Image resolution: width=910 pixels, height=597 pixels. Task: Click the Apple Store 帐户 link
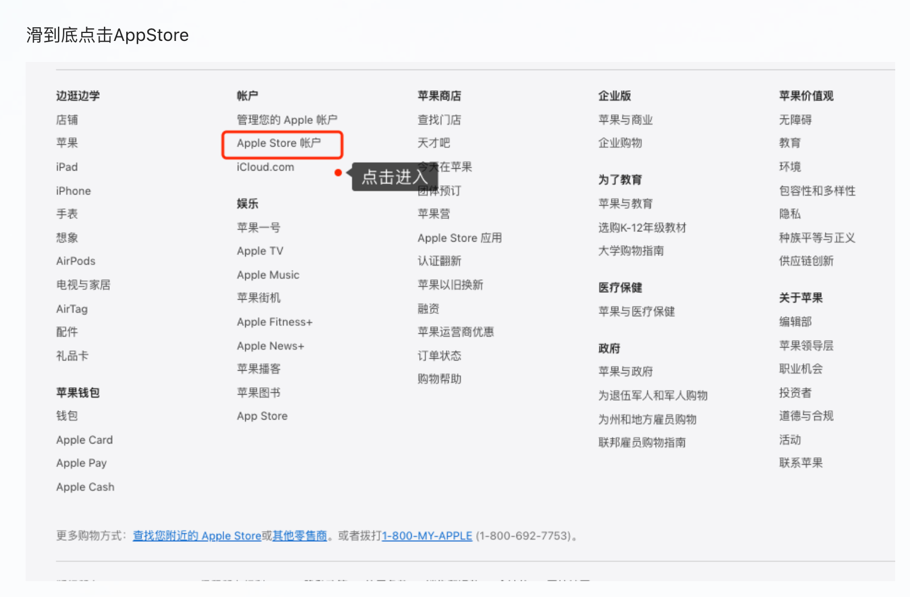279,143
